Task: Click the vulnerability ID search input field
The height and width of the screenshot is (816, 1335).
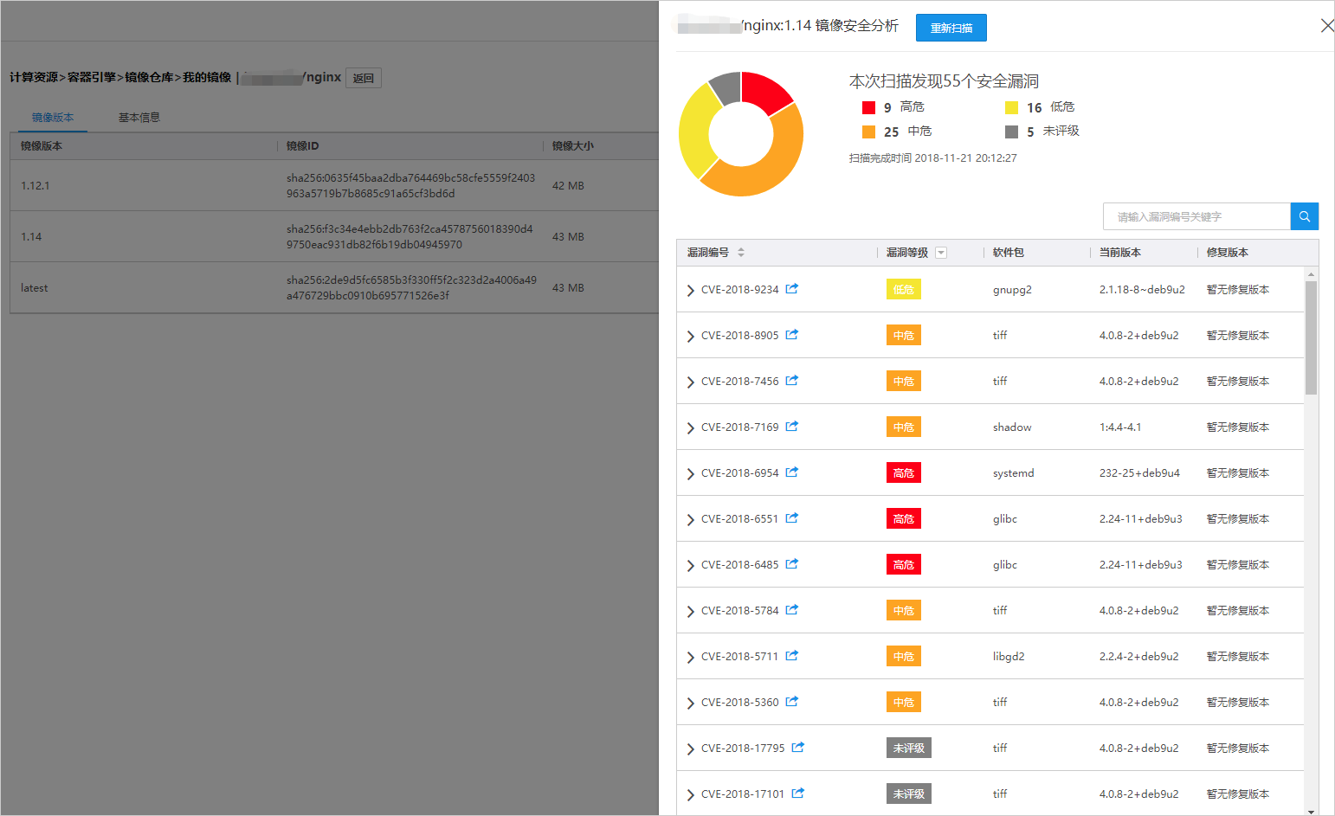Action: coord(1196,216)
